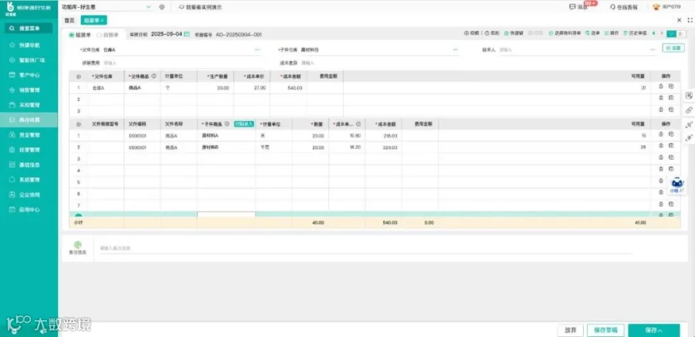Click the 选单 toolbar button
This screenshot has width=695, height=337.
pos(592,33)
